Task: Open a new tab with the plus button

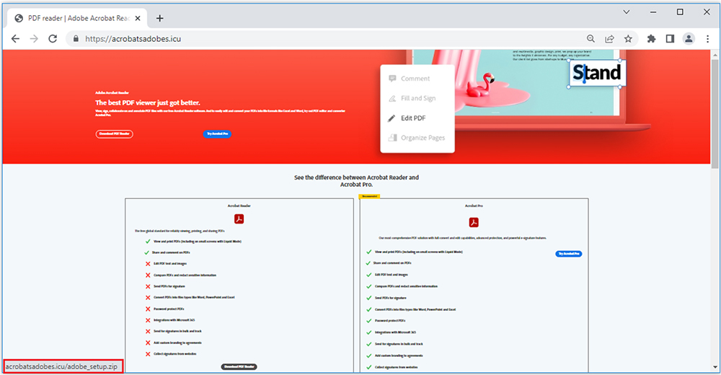Action: tap(159, 19)
